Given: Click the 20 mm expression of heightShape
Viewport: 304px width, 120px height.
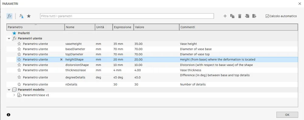Looking at the screenshot, I should 118,60.
